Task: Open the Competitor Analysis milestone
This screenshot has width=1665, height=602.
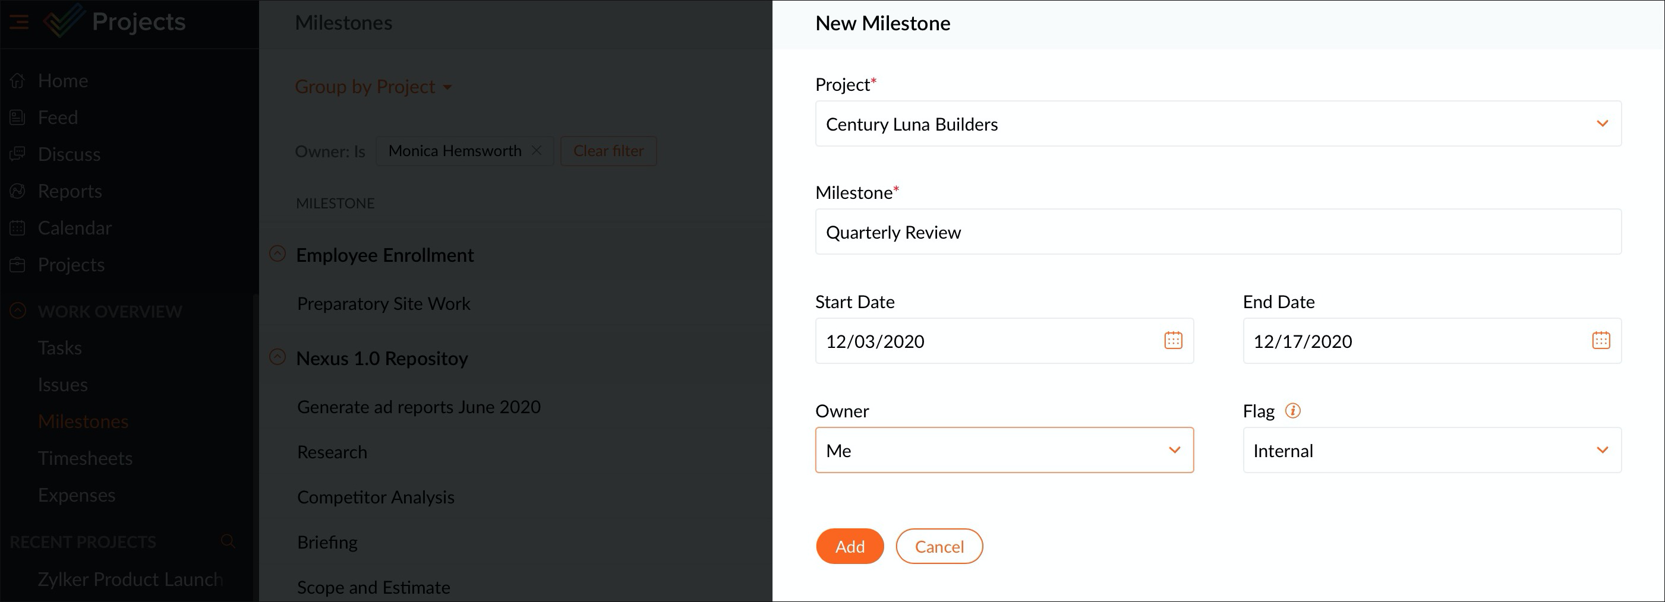Action: tap(376, 498)
